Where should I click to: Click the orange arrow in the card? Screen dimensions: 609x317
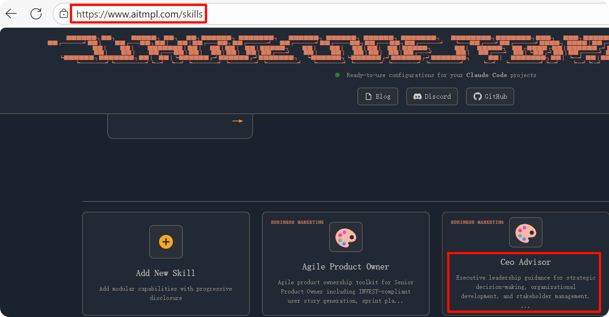point(238,121)
